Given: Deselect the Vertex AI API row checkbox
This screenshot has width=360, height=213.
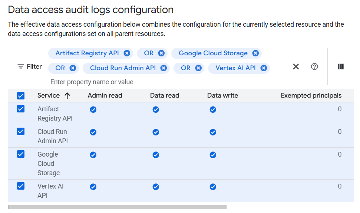Looking at the screenshot, I should (x=21, y=186).
